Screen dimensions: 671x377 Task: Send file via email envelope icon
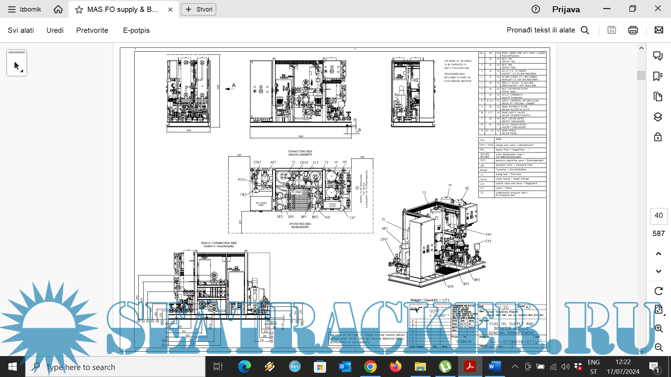click(x=659, y=30)
